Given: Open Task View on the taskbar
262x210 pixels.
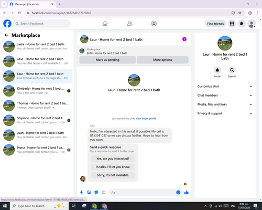Looking at the screenshot, I should pos(74,206).
